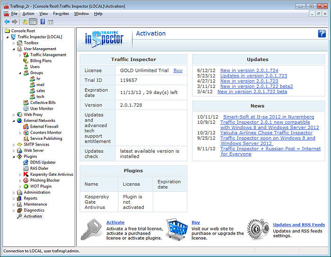Screen dimensions: 331x257
Task: Open 'Smart-Soft at It-sa 2012 in Nuremberg' news
Action: pyautogui.click(x=269, y=117)
